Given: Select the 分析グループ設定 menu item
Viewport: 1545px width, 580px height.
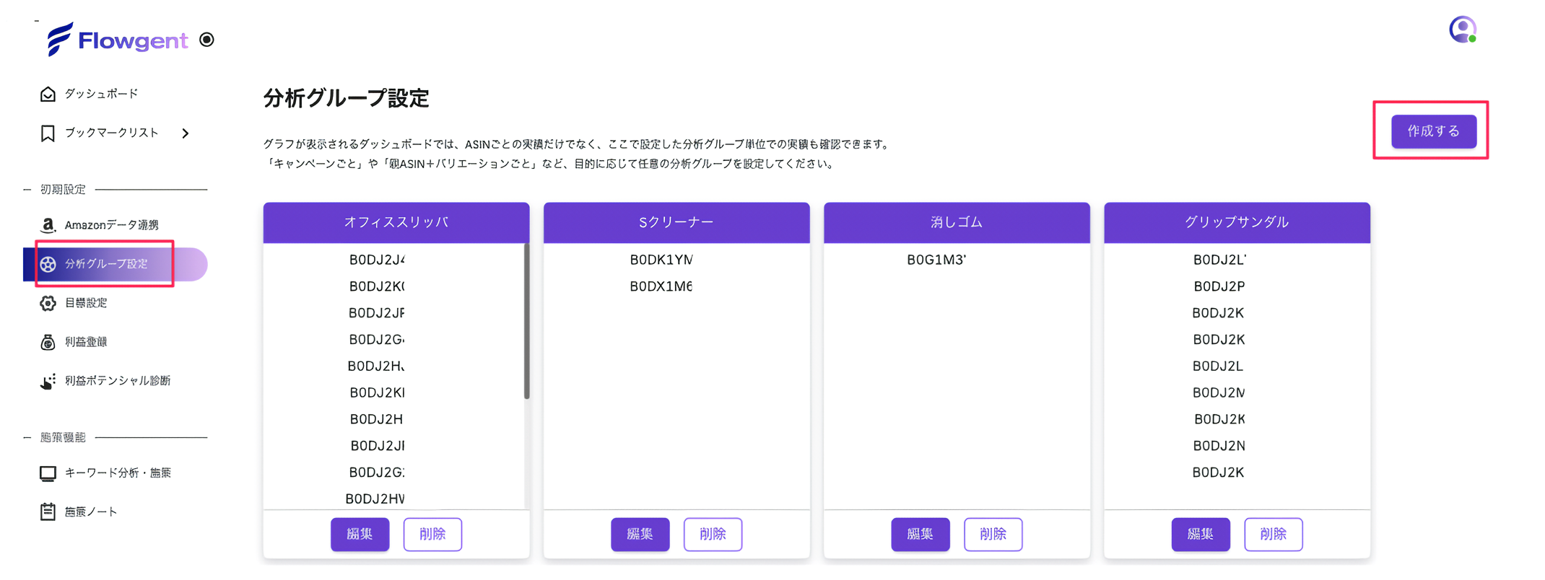Looking at the screenshot, I should [x=106, y=264].
